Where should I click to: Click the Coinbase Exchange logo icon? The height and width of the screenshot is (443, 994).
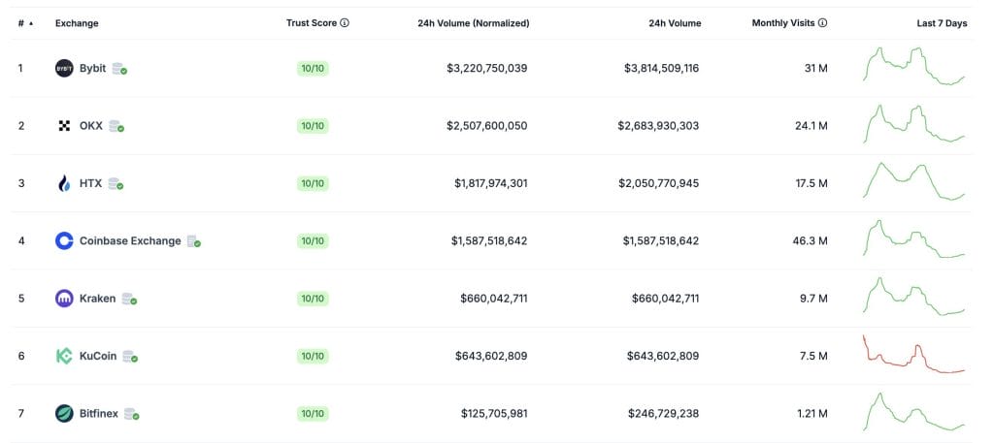64,241
